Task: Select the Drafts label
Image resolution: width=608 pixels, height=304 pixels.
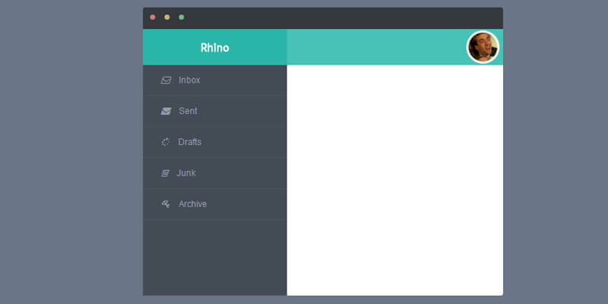Action: (x=189, y=142)
